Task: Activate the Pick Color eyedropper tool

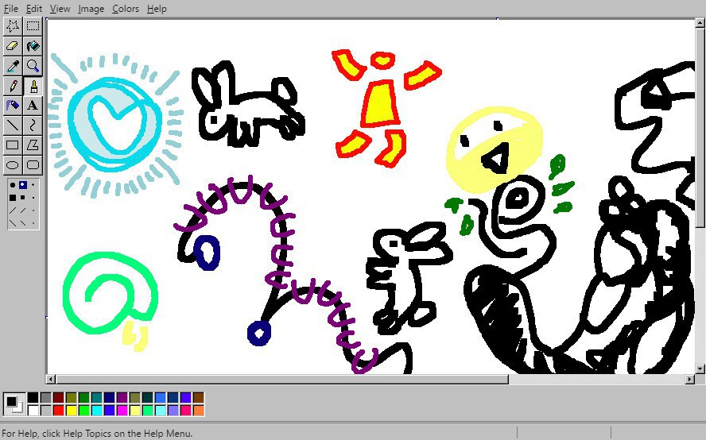Action: [13, 66]
